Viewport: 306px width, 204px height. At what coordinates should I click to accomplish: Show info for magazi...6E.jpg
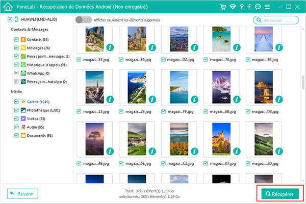(152, 151)
